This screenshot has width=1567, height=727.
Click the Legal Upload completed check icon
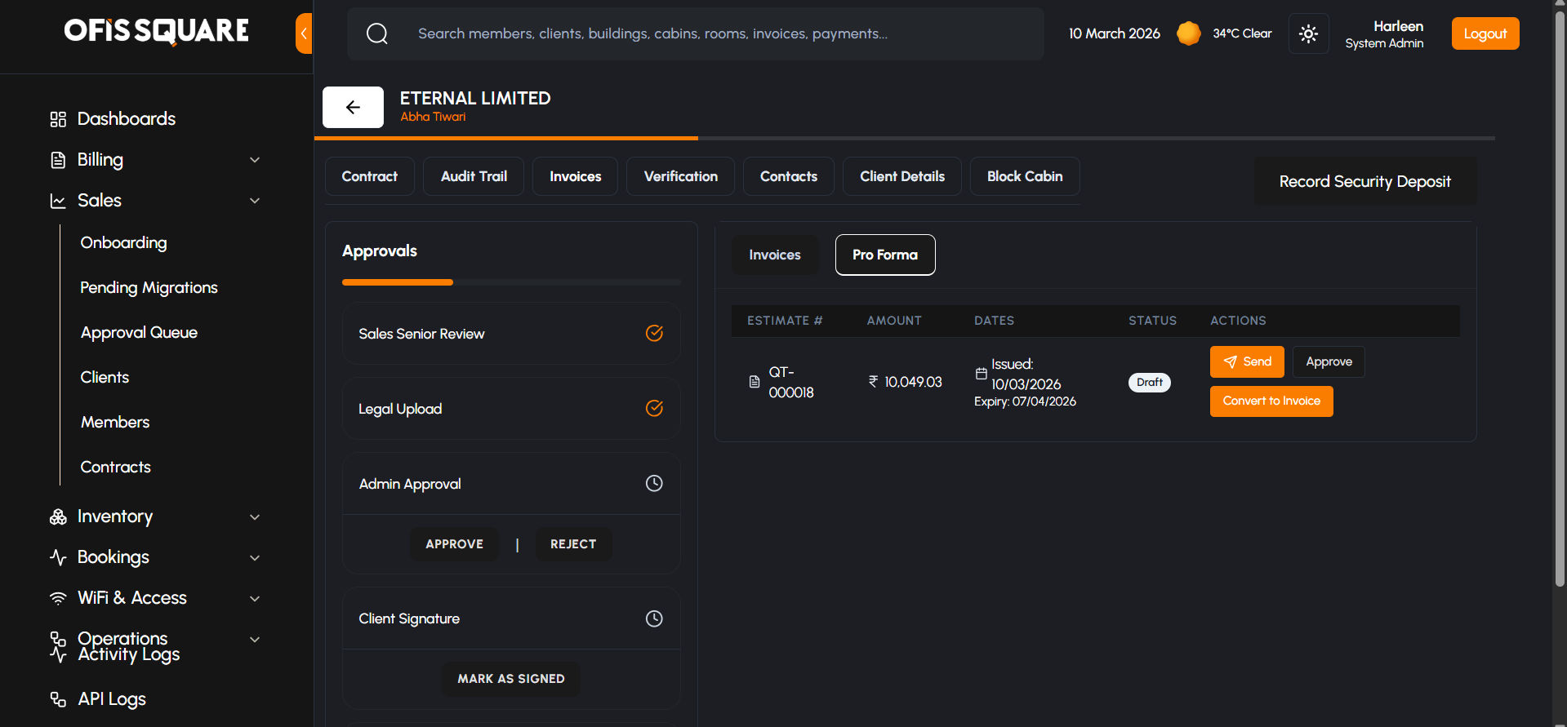point(654,408)
